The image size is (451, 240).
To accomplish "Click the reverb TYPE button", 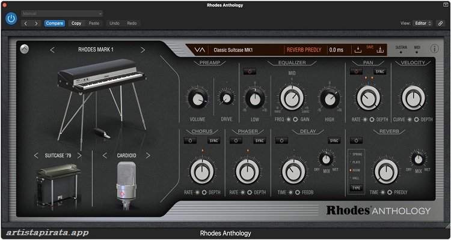I will click(x=356, y=188).
